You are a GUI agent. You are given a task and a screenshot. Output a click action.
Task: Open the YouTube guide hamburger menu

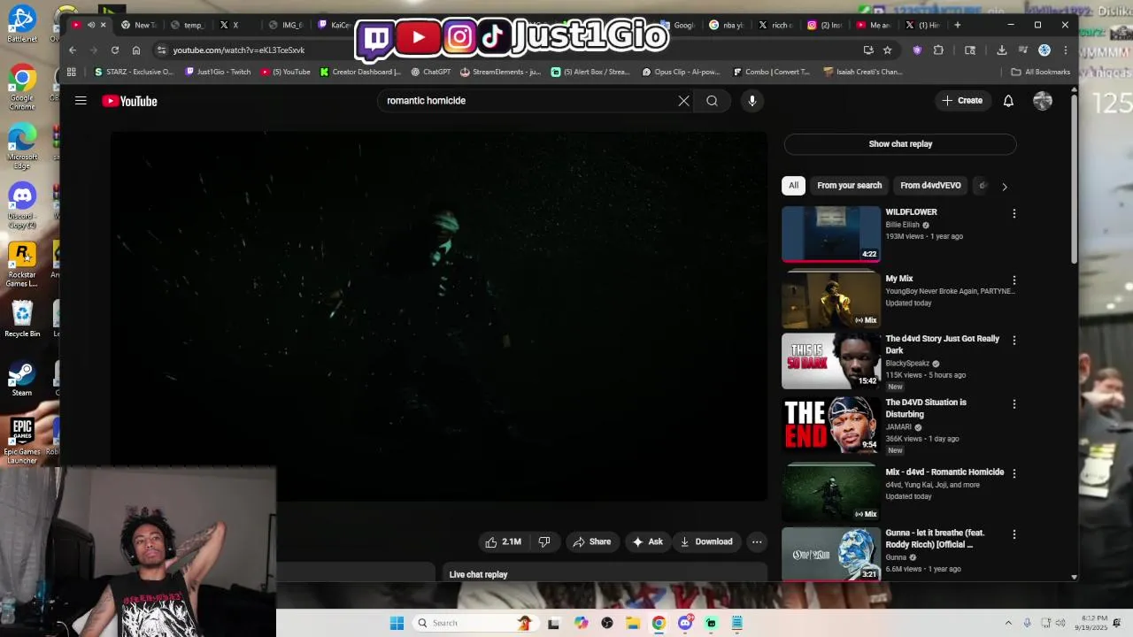81,101
